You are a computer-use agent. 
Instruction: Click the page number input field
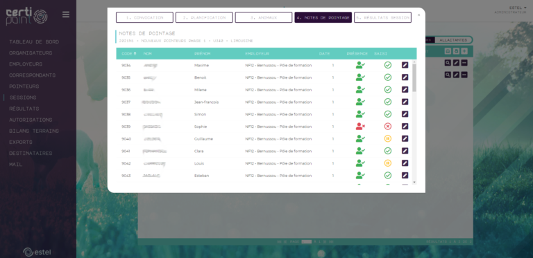[x=306, y=242]
